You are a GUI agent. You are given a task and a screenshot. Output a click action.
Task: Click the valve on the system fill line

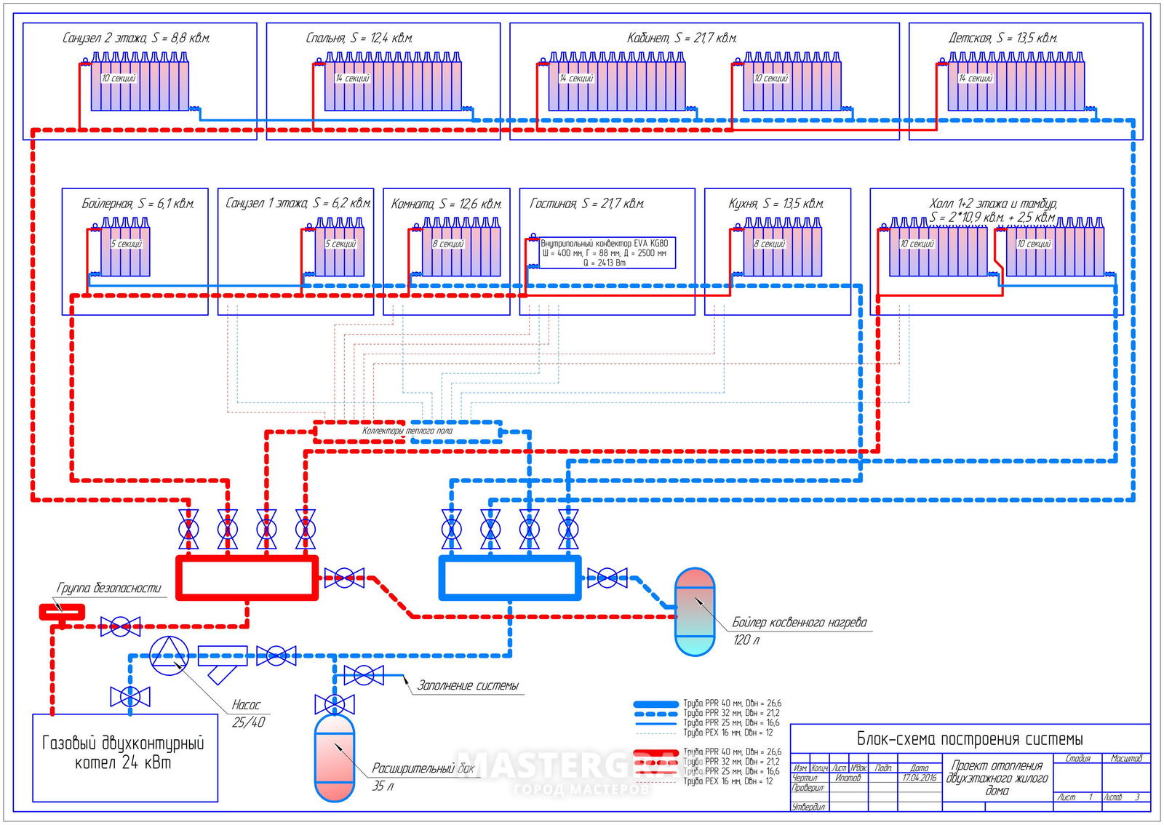(364, 675)
